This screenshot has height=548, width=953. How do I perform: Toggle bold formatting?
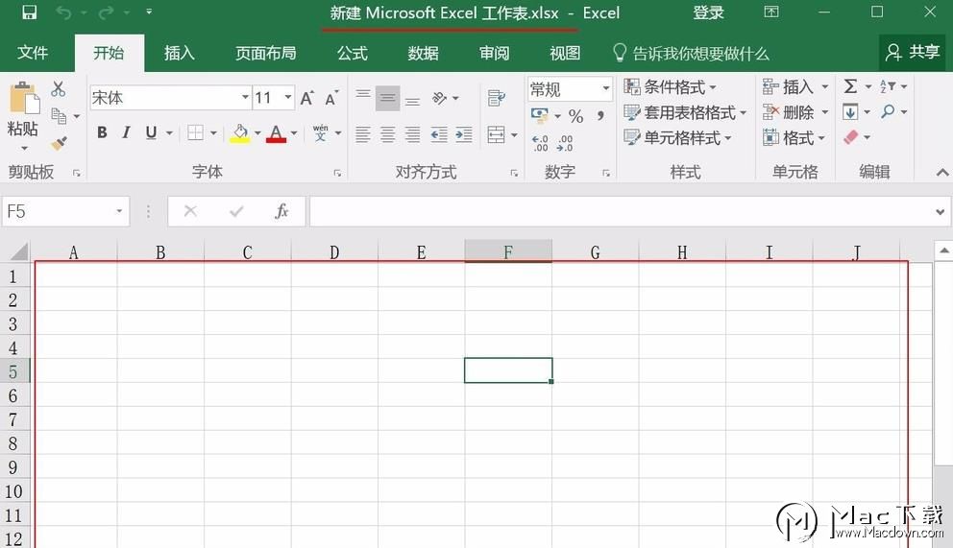point(102,132)
